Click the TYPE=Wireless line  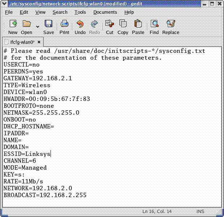point(27,85)
